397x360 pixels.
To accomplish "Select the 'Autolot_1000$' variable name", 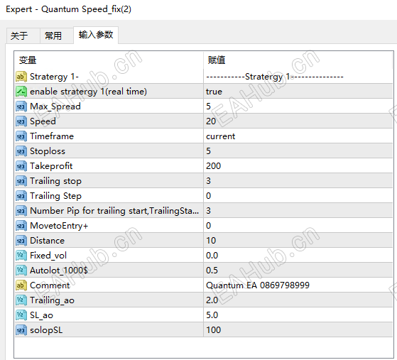I will click(59, 271).
